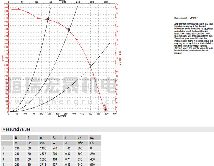Click the 590 airflow value in row 1

click(80, 148)
